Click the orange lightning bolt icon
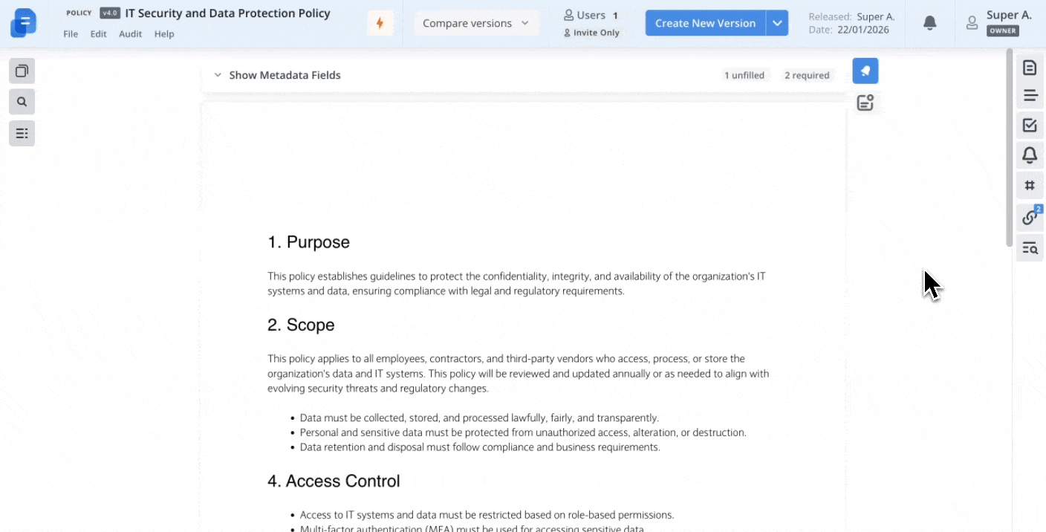This screenshot has height=532, width=1046. [380, 23]
